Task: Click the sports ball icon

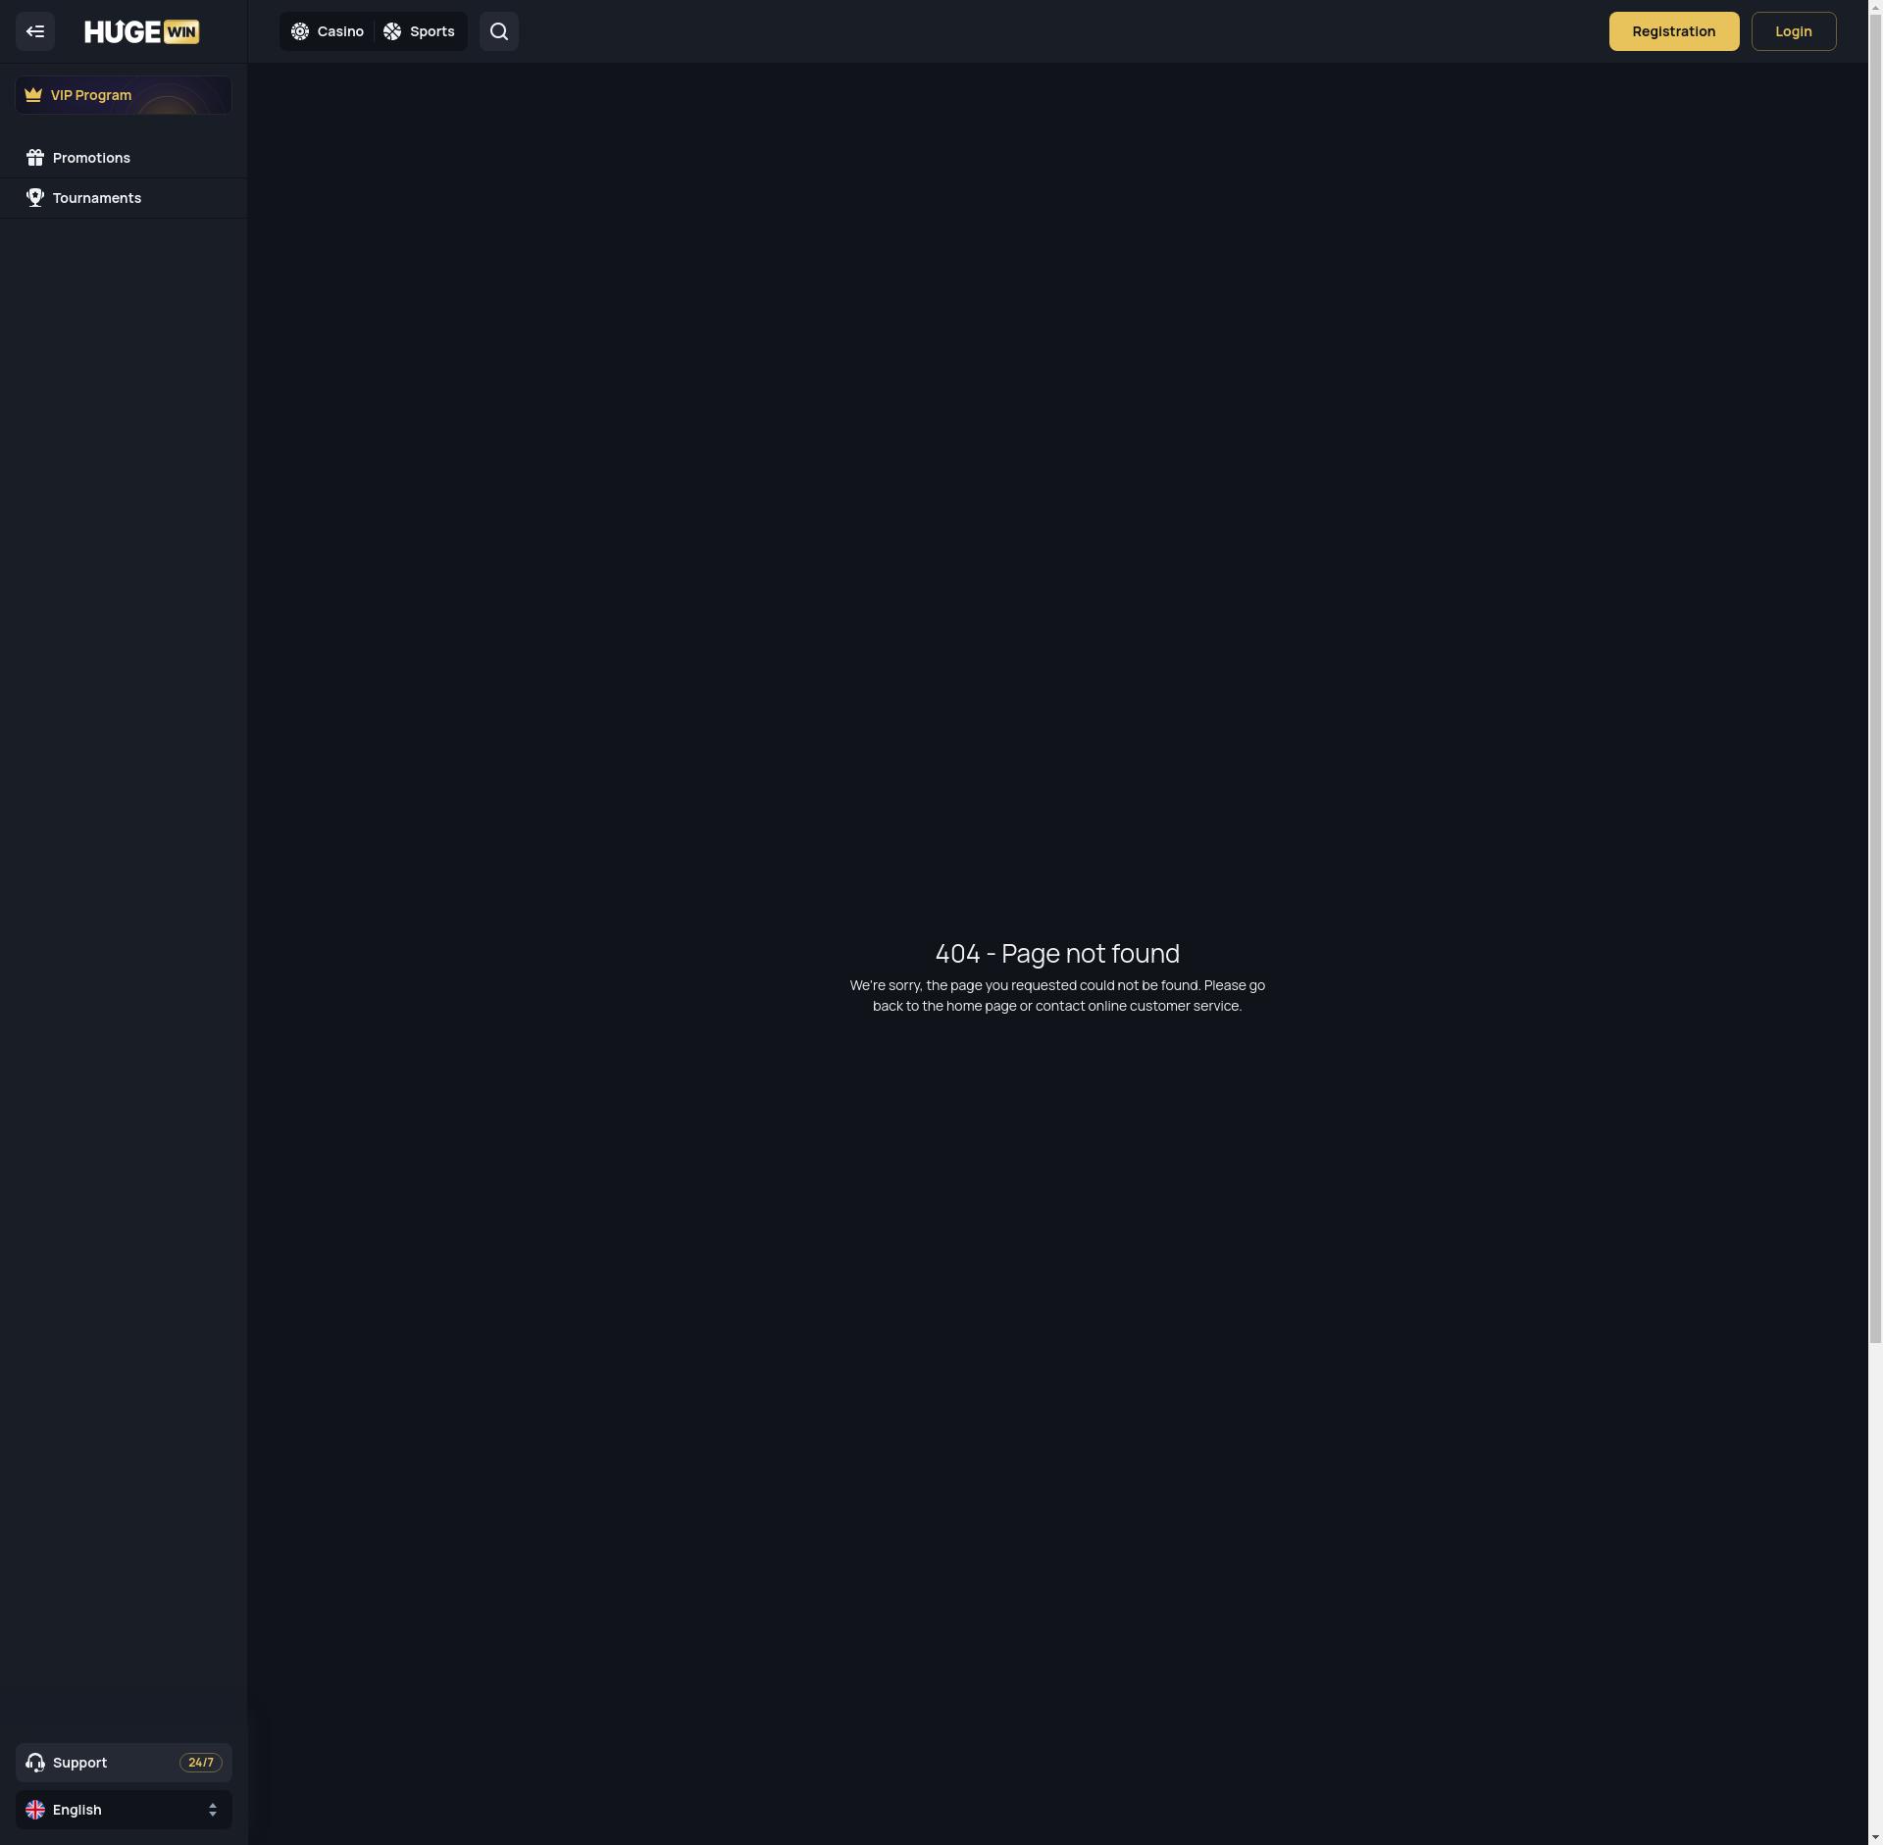Action: point(392,31)
